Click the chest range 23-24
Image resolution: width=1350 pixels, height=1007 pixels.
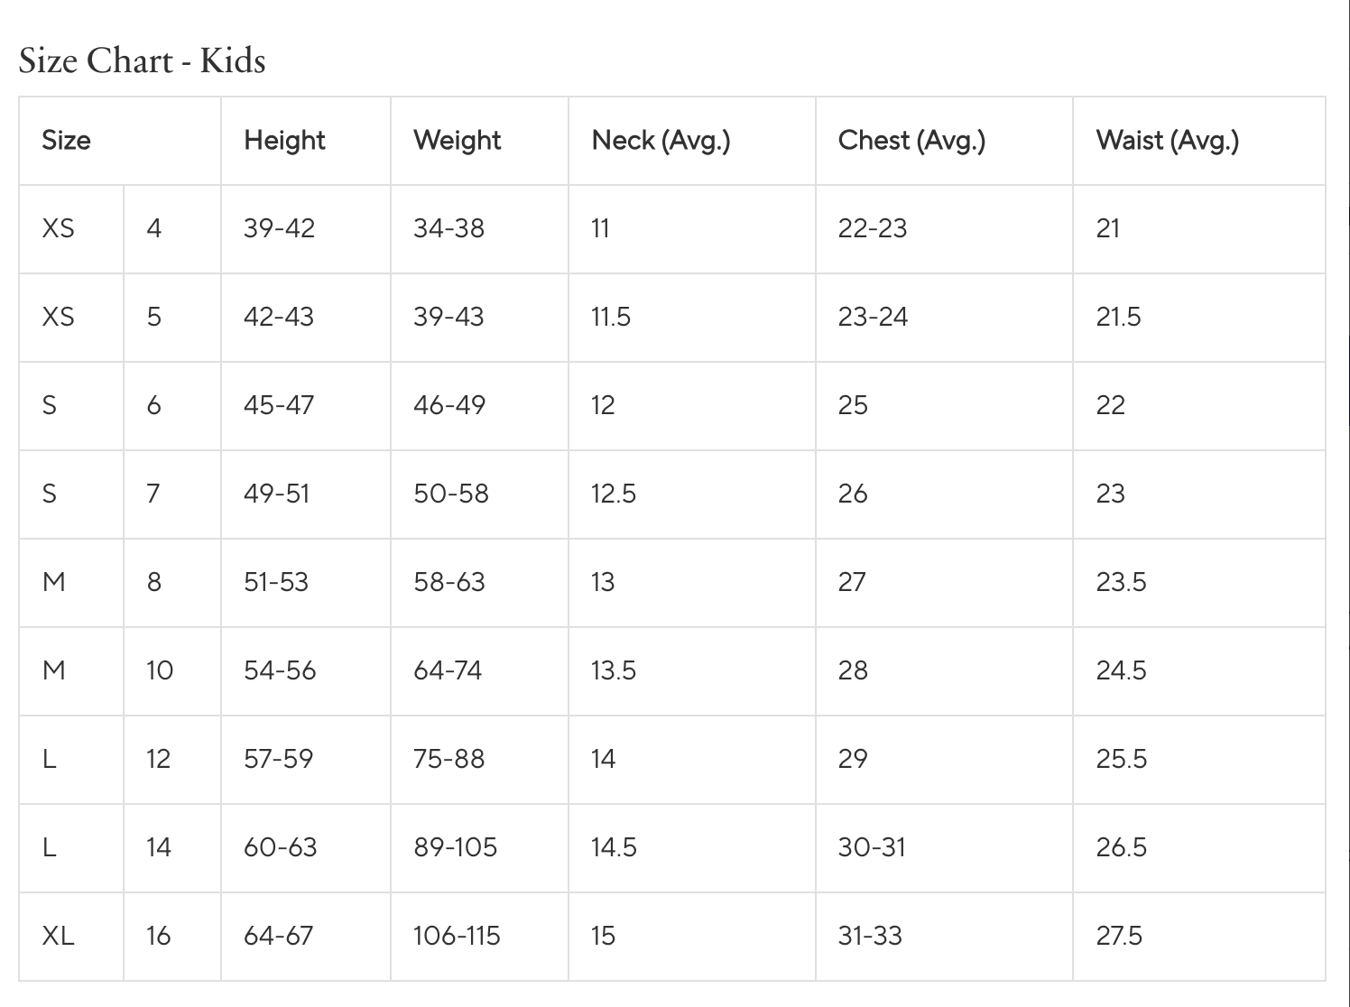pyautogui.click(x=873, y=317)
